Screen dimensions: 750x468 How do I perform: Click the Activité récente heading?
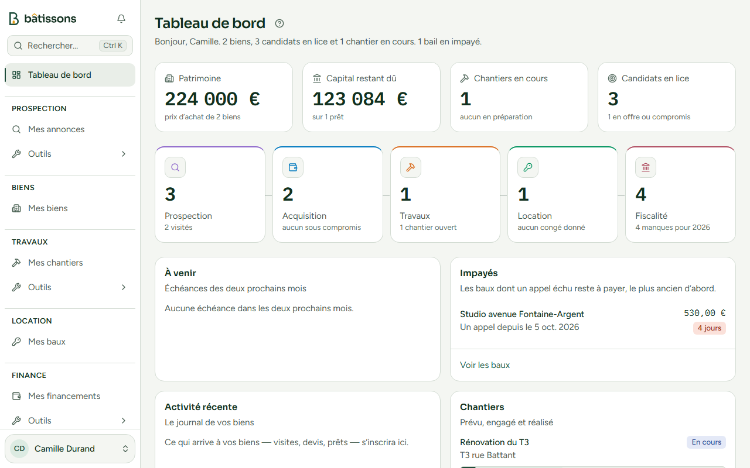201,407
